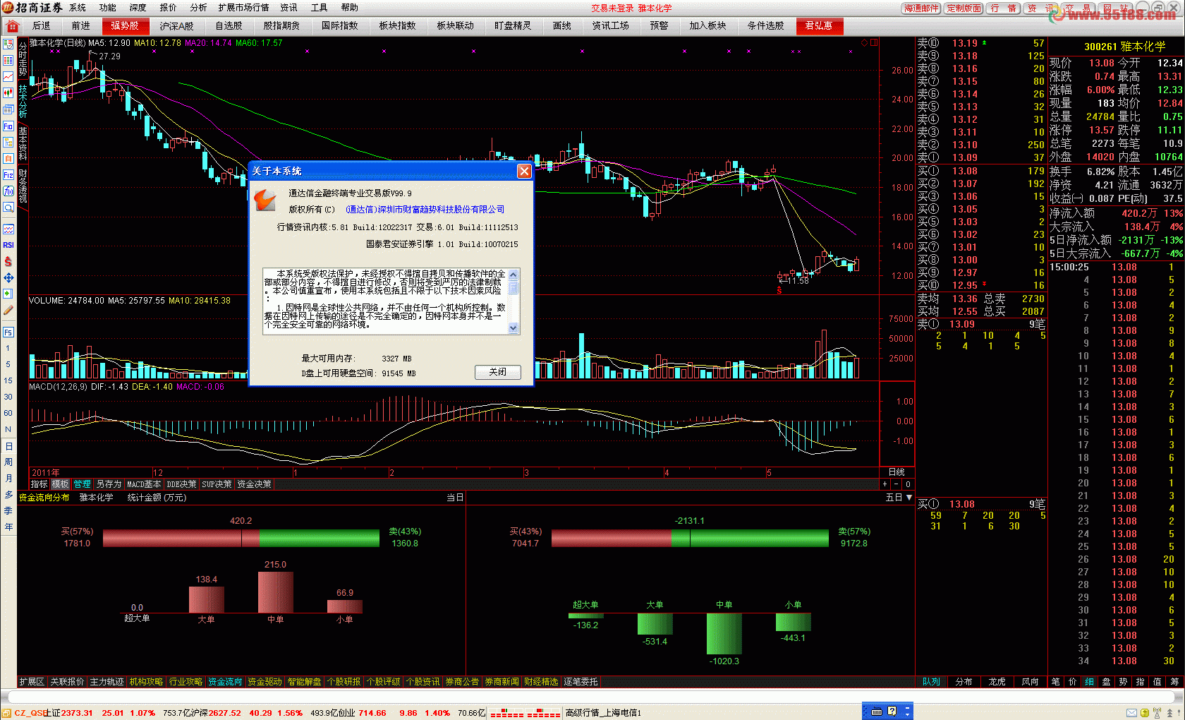The width and height of the screenshot is (1185, 720).
Task: Open the 报价 menu
Action: point(169,8)
